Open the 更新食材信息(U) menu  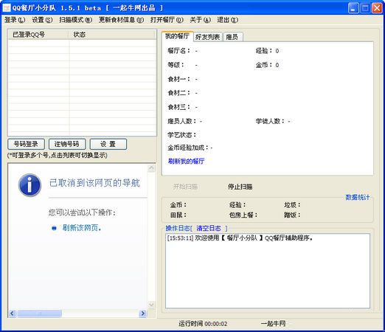point(121,20)
